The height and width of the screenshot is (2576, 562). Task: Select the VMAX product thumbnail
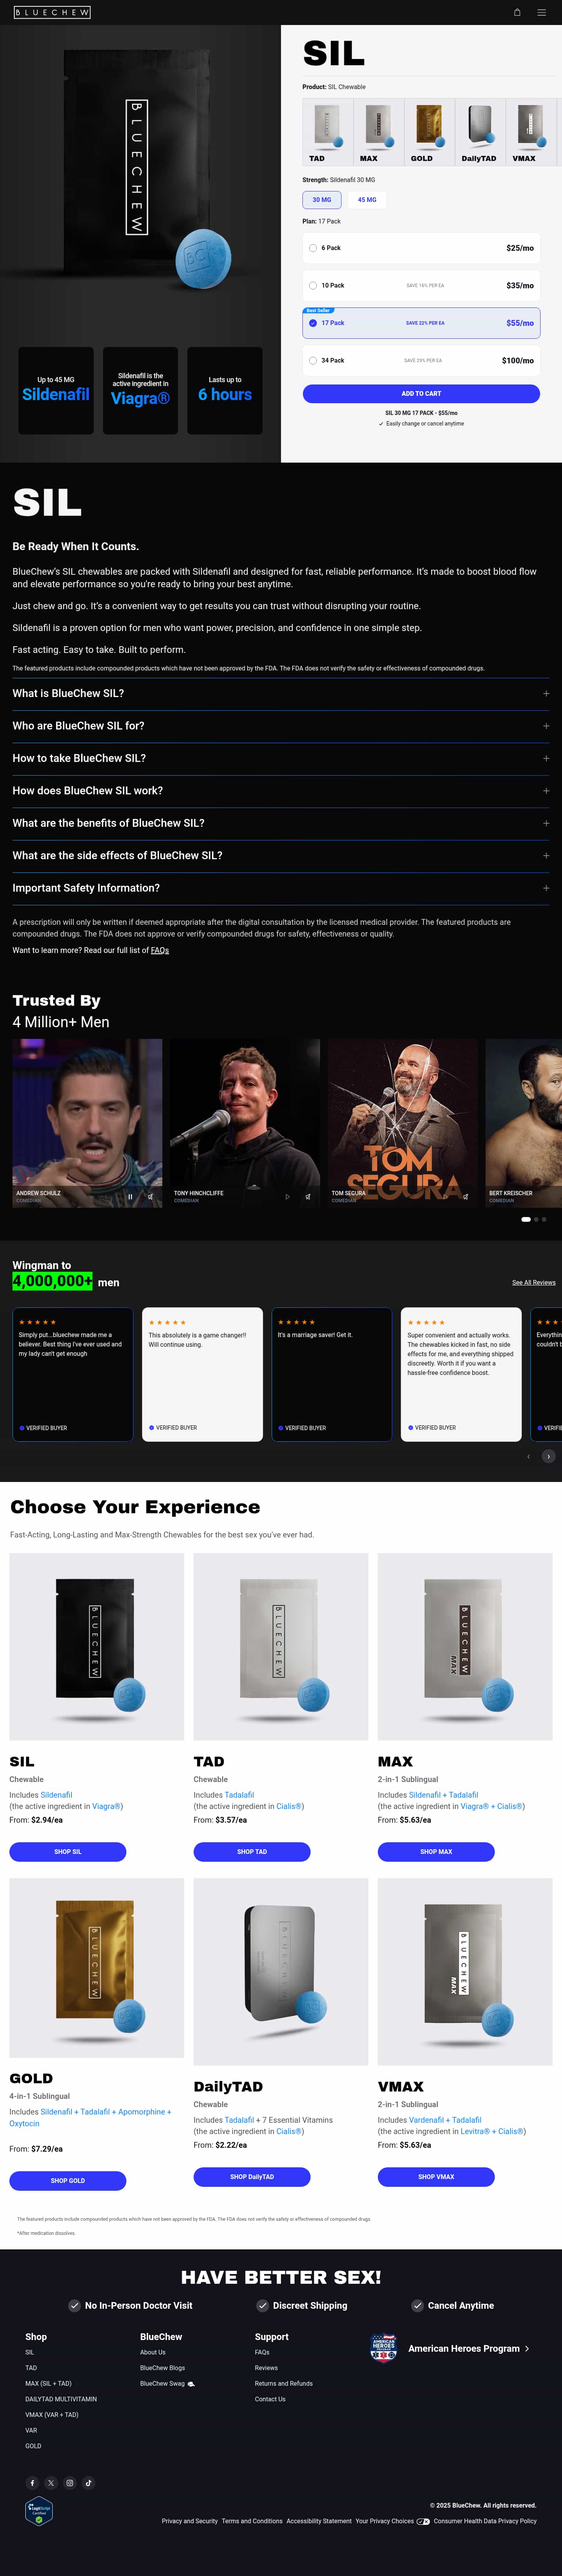[531, 132]
